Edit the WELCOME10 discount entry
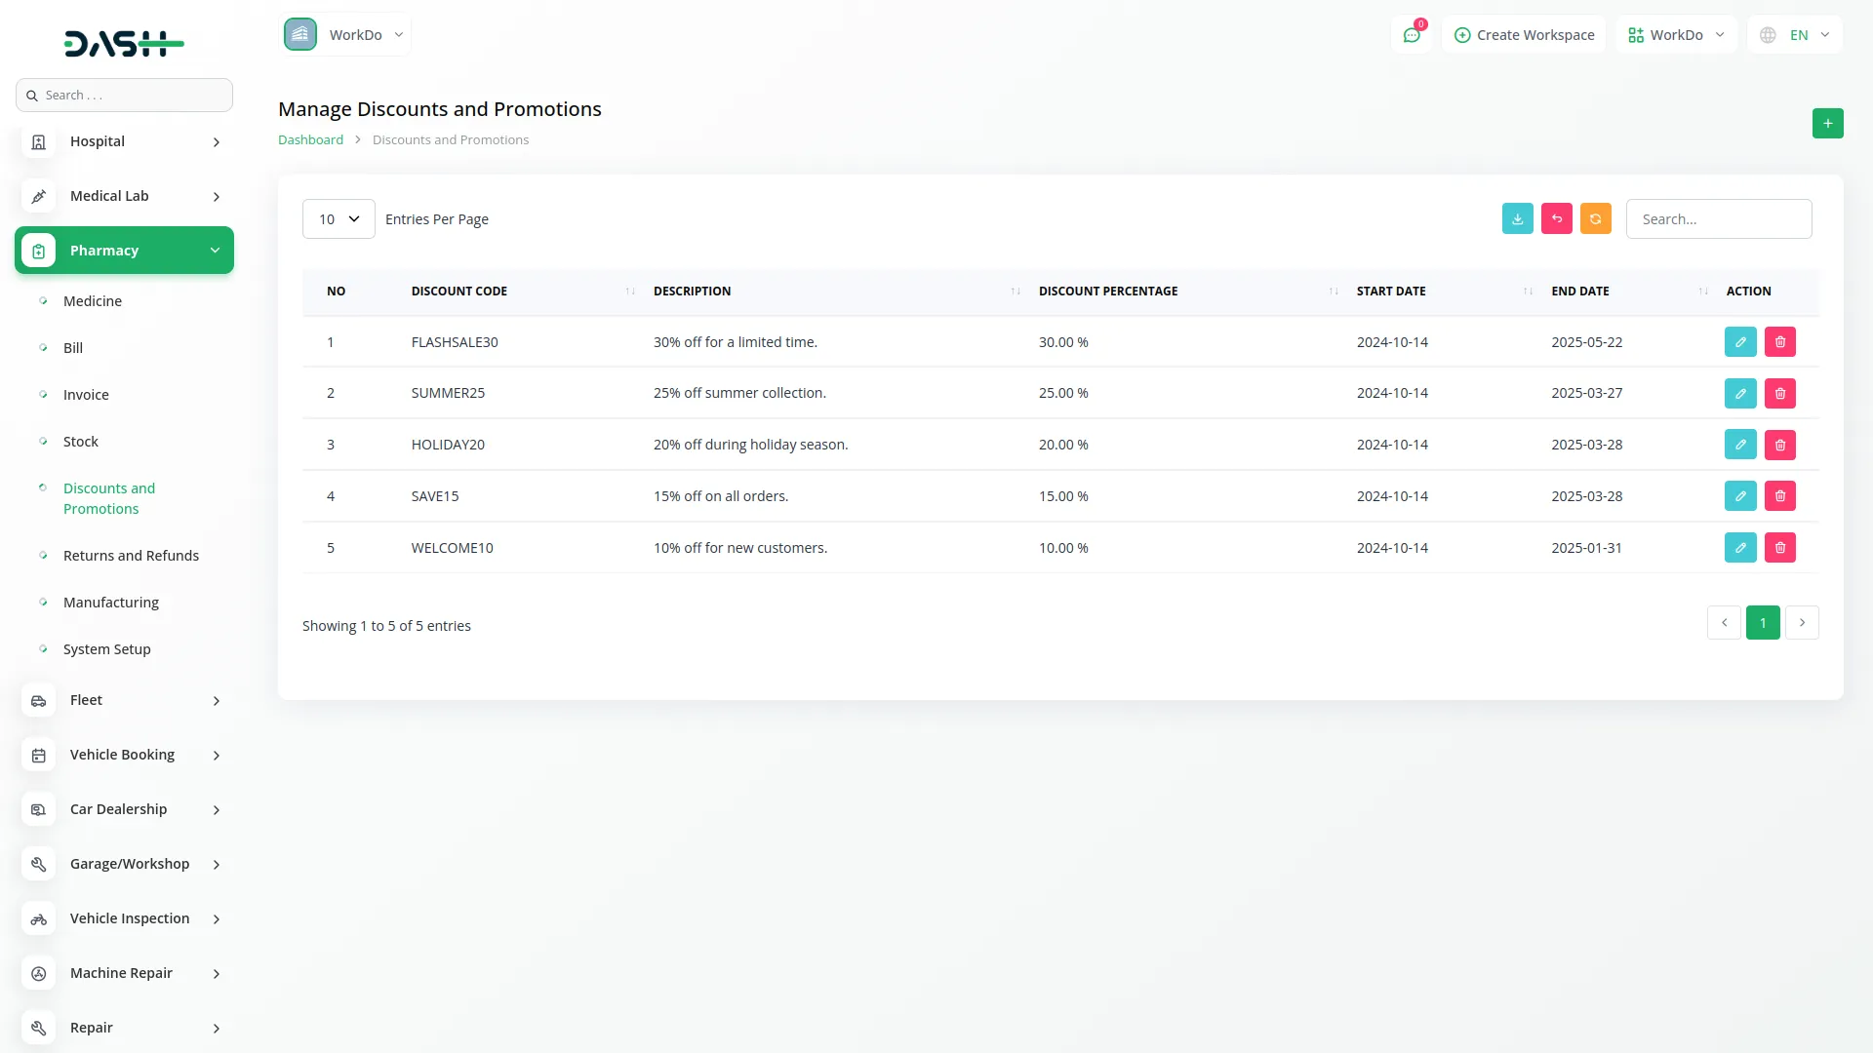This screenshot has width=1873, height=1053. (1739, 548)
